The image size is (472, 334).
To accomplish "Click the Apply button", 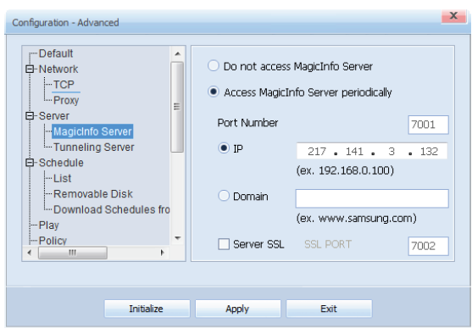I will (238, 309).
